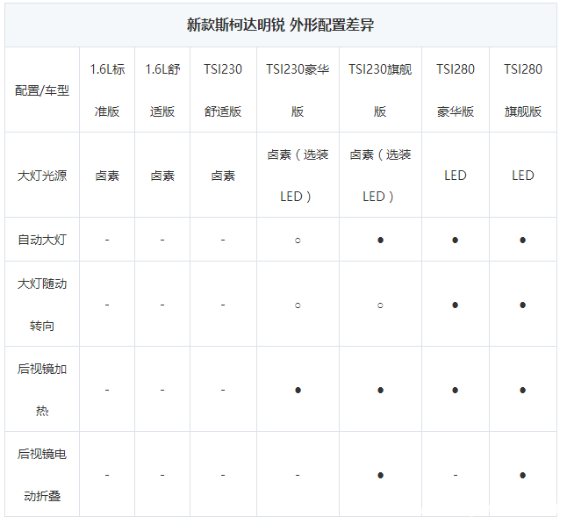Image resolution: width=567 pixels, height=517 pixels.
Task: Click filled dot for 大灯随动转向 under TSI280豪华版
Action: click(x=455, y=305)
